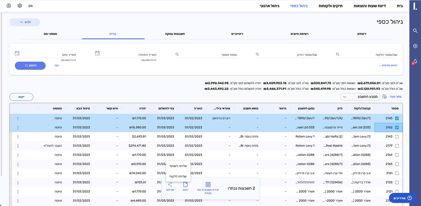Click the ייצוא export button above the table
Viewport: 421px width, 206px height.
pos(21,97)
